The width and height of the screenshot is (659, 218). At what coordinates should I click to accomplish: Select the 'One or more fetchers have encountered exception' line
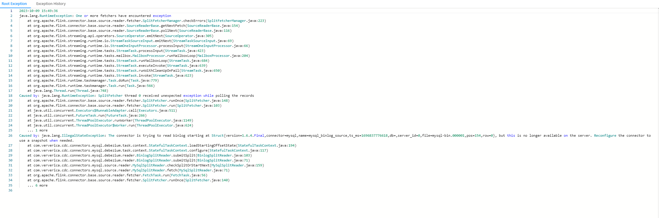tap(95, 16)
